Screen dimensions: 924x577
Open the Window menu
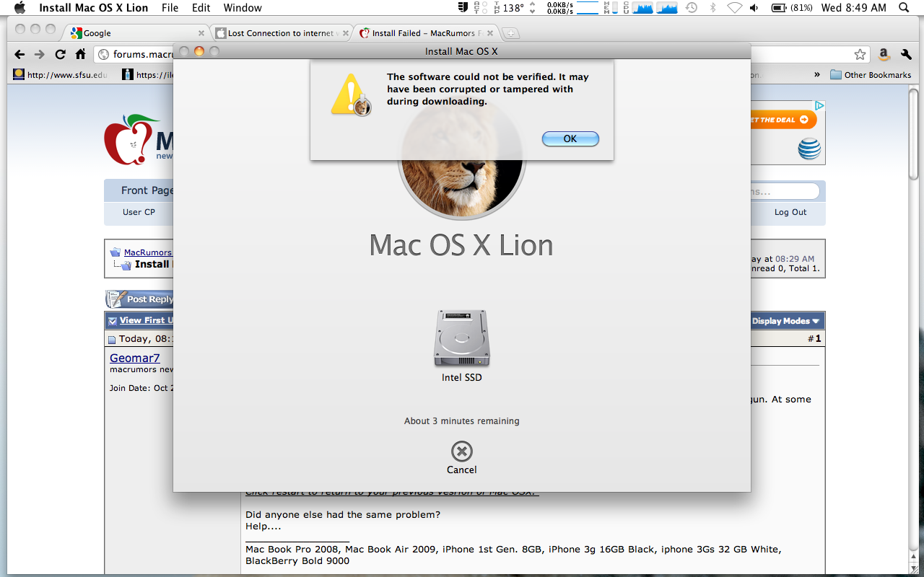click(243, 8)
